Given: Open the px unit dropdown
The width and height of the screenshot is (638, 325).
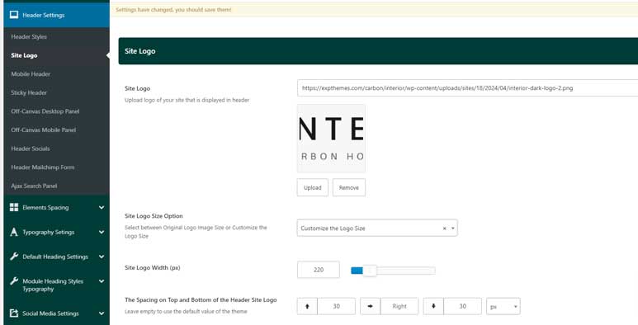Looking at the screenshot, I should (503, 306).
